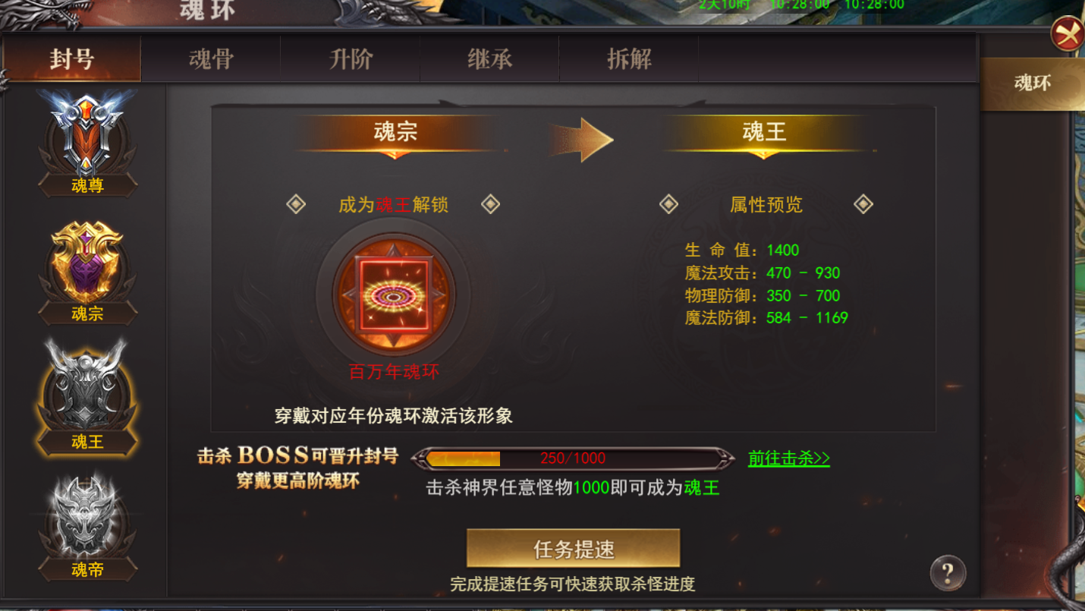Screen dimensions: 1085x611
Task: Open the 拆解 tab
Action: (629, 59)
